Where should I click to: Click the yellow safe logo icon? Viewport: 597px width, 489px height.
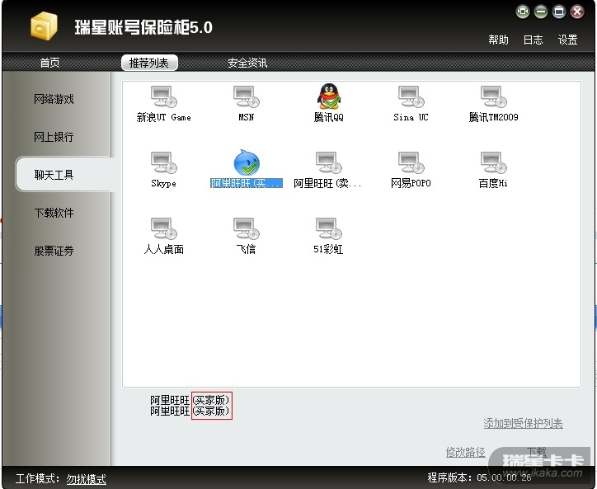tap(44, 26)
